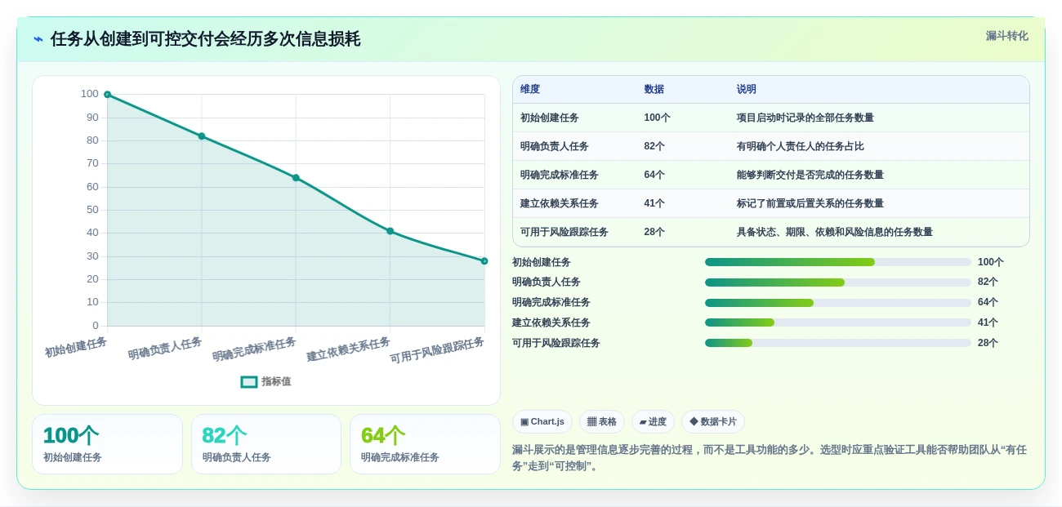Click table cell 建立依赖关系任务
The image size is (1062, 507).
pyautogui.click(x=560, y=203)
